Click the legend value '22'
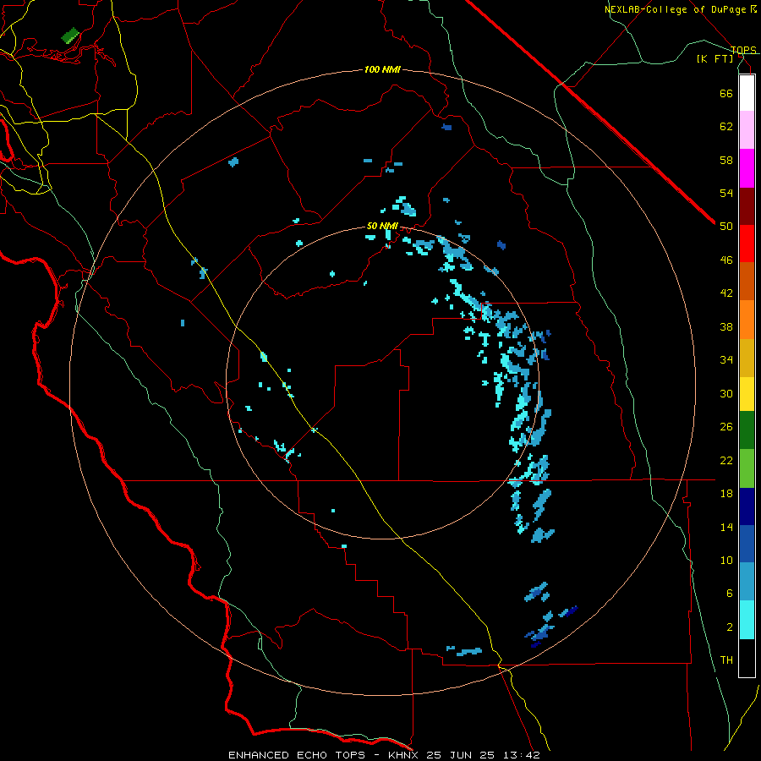The image size is (761, 761). pos(726,460)
